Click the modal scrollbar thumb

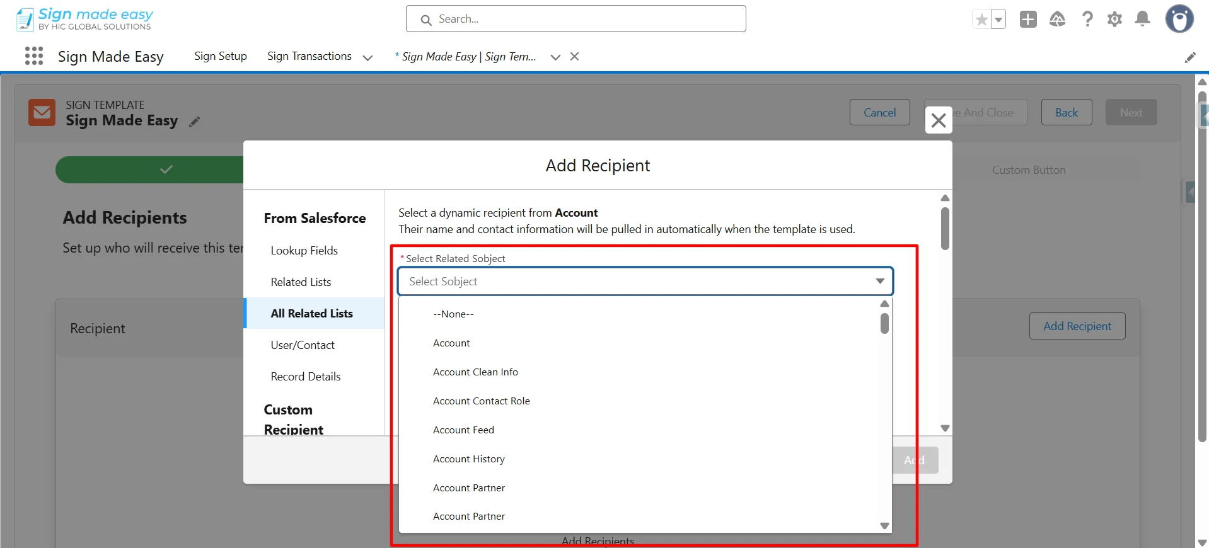[x=945, y=229]
